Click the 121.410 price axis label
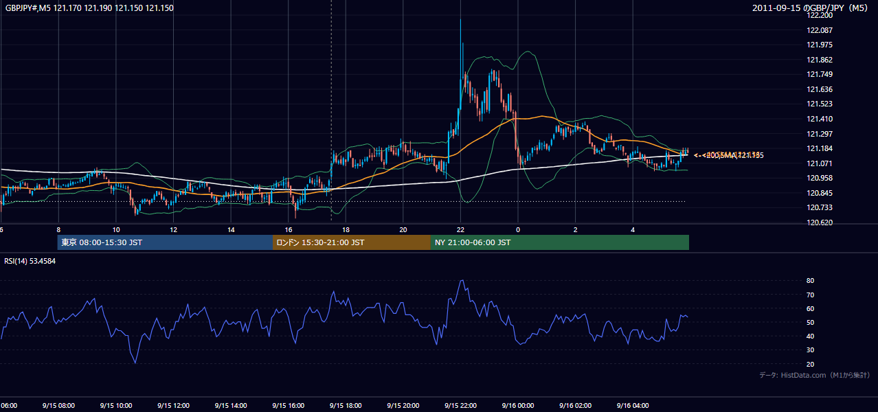878x412 pixels. (x=818, y=119)
